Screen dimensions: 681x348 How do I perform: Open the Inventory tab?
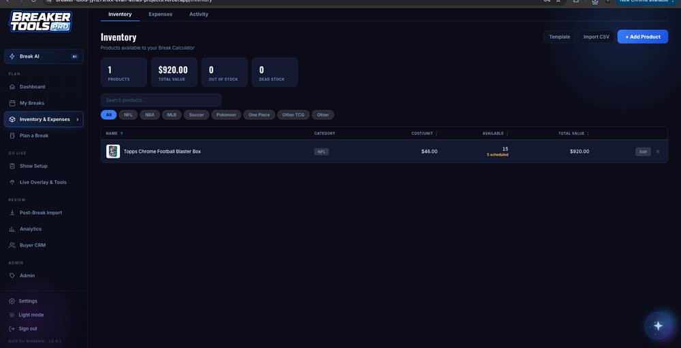click(x=120, y=14)
